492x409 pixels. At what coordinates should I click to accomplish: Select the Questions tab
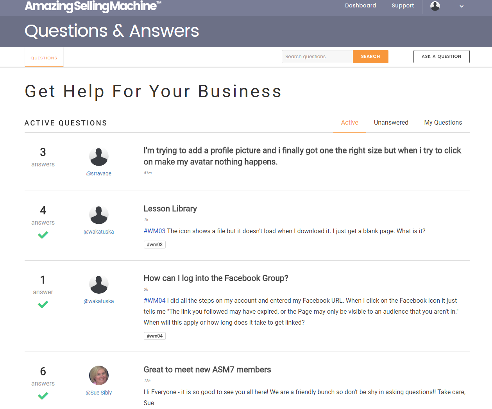pyautogui.click(x=44, y=58)
